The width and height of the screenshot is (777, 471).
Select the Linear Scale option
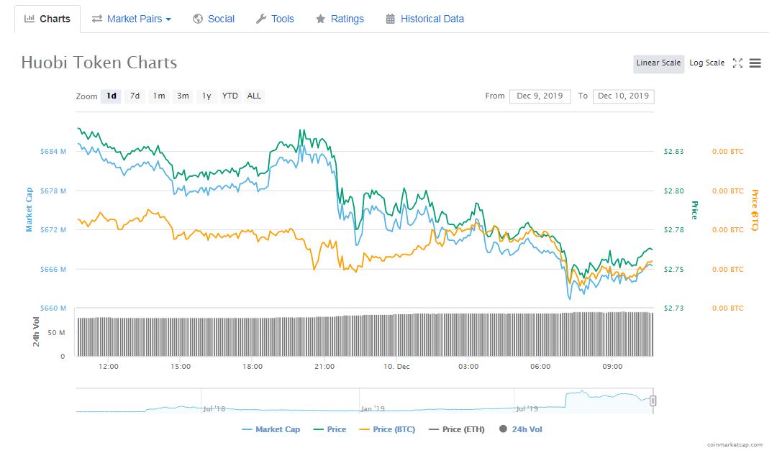tap(658, 63)
